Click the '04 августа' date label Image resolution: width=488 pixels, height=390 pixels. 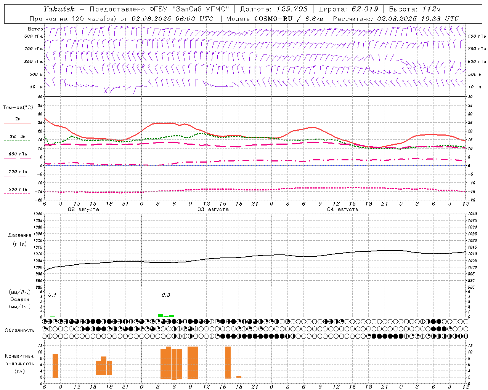click(343, 209)
